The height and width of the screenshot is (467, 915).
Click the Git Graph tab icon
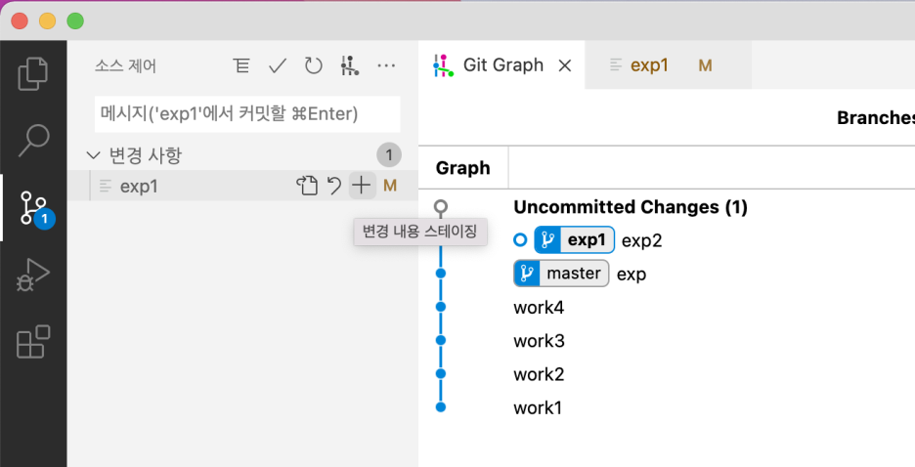(x=443, y=65)
